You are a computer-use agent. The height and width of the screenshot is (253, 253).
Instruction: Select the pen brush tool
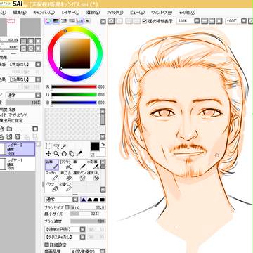(79, 165)
